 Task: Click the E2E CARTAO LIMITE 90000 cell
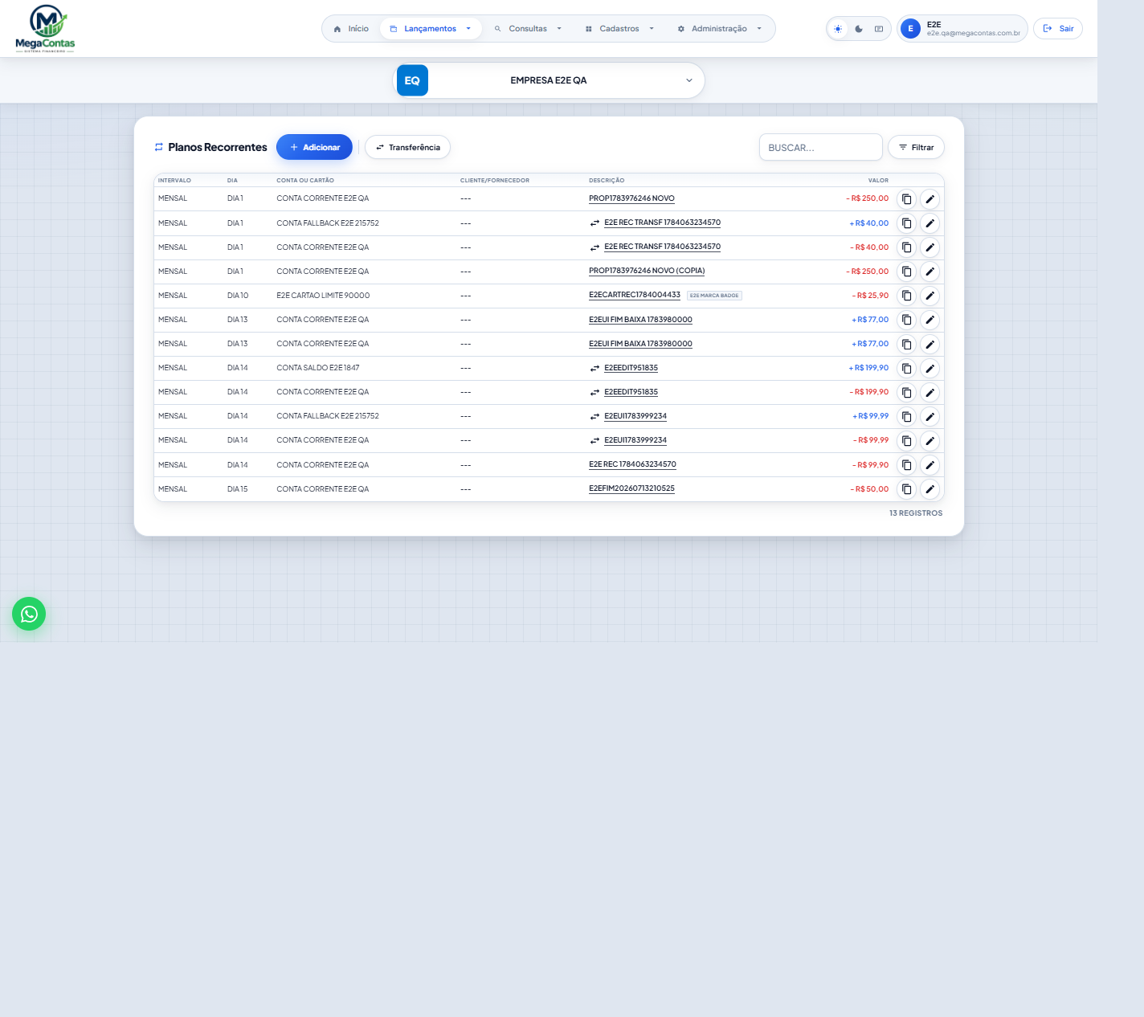323,296
